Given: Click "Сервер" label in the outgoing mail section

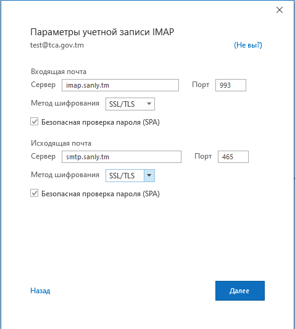Looking at the screenshot, I should (43, 156).
